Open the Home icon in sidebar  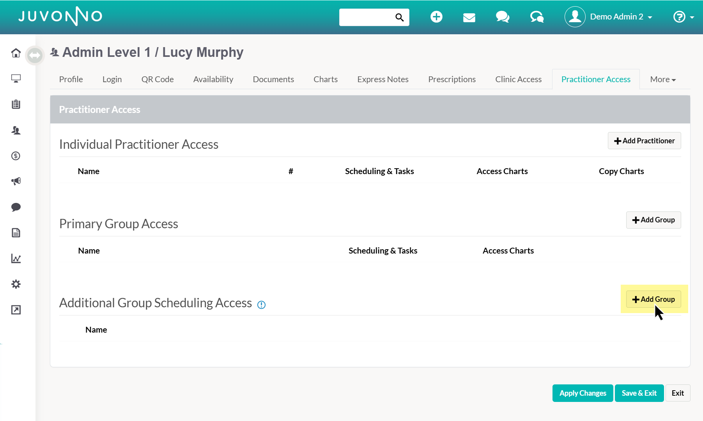point(16,53)
